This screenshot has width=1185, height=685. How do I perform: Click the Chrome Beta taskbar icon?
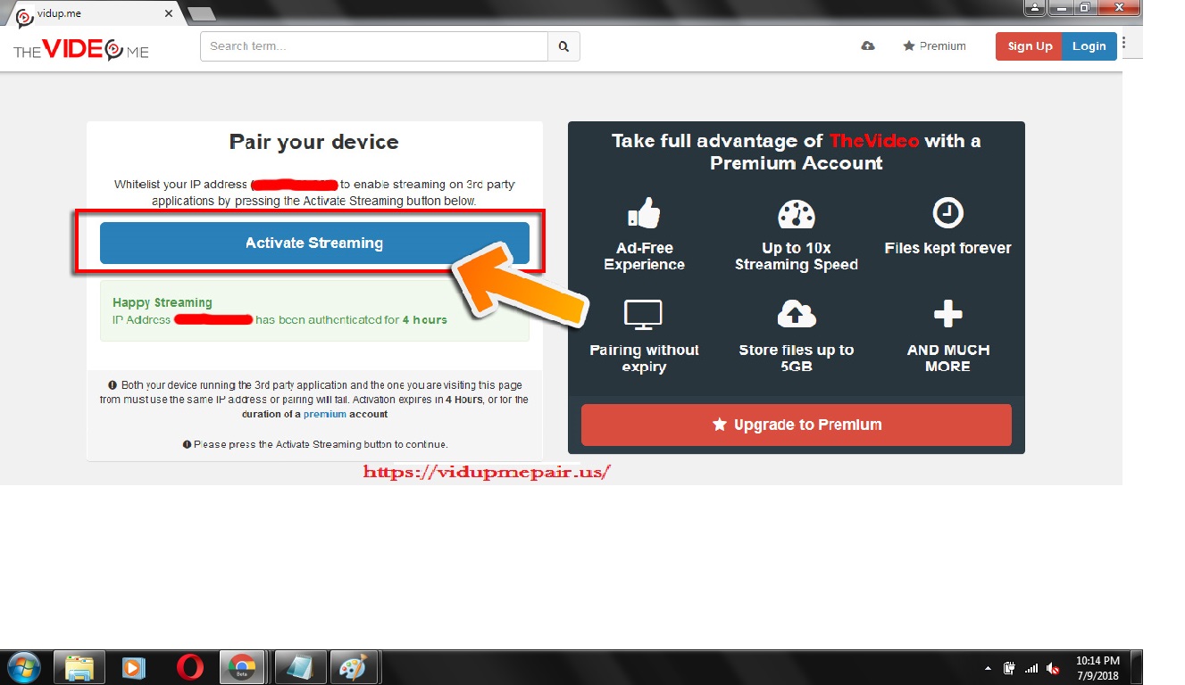pos(242,667)
